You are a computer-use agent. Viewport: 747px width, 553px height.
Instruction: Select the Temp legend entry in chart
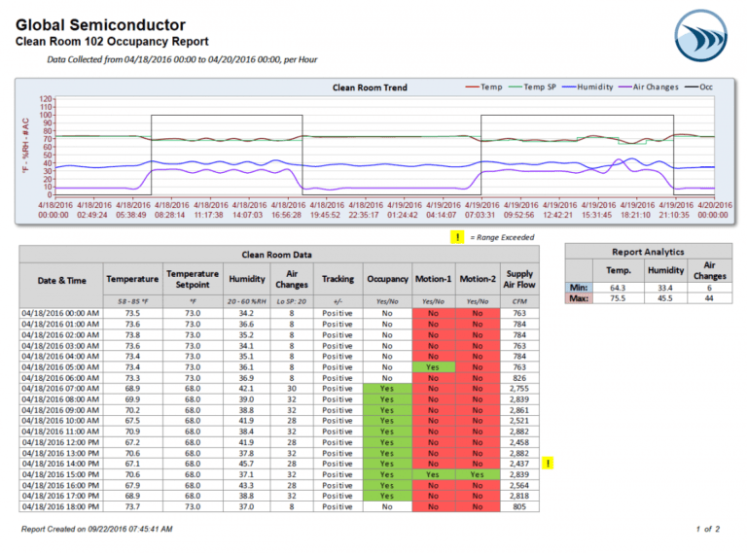click(483, 87)
